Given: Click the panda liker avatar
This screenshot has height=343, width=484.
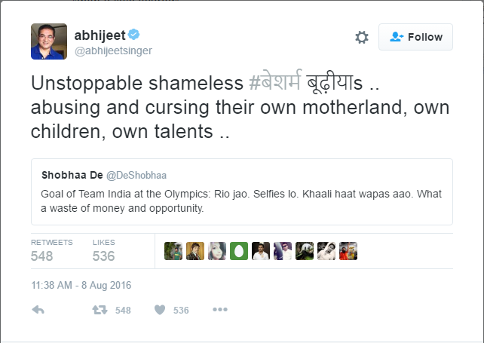Looking at the screenshot, I should [x=305, y=251].
